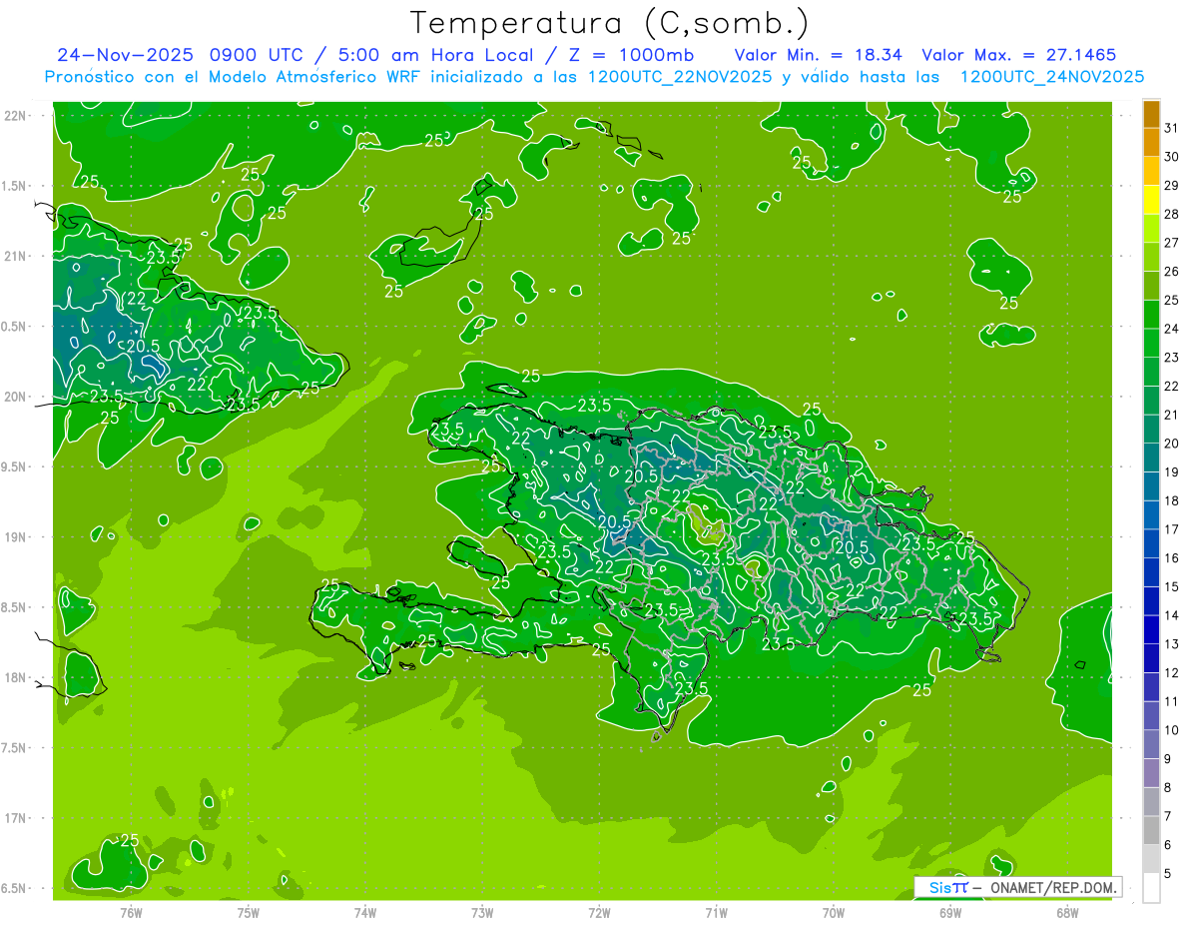
Task: Click the 5 label on the color scale
Action: pos(1168,874)
